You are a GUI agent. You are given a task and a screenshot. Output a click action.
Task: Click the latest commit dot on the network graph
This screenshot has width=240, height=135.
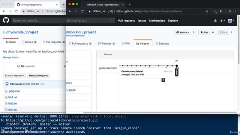pos(177,66)
